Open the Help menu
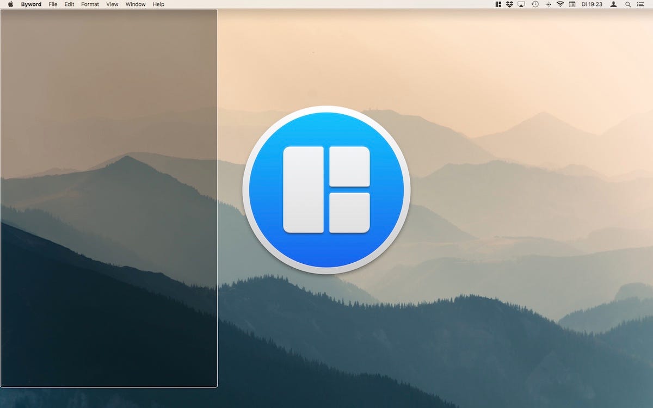Screen dimensions: 653x408 point(158,4)
